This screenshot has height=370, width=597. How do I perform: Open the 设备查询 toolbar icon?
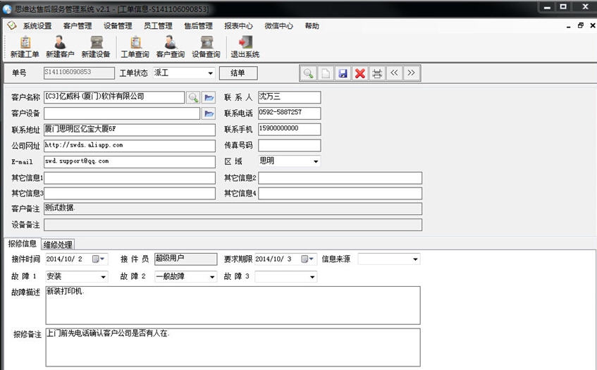pos(207,42)
